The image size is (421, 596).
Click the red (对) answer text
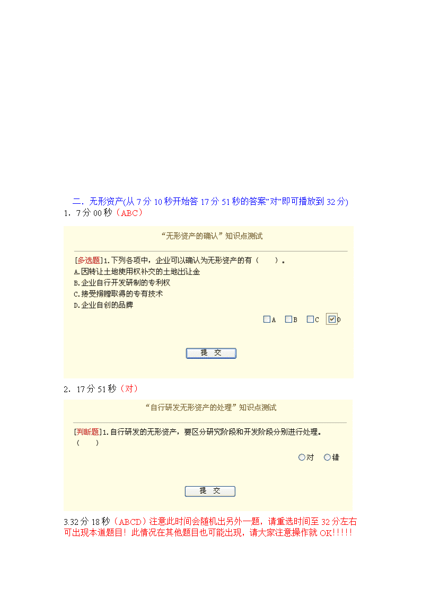129,389
